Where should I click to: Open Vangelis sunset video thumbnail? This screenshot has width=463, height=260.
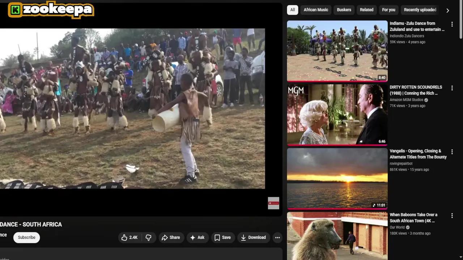337,179
